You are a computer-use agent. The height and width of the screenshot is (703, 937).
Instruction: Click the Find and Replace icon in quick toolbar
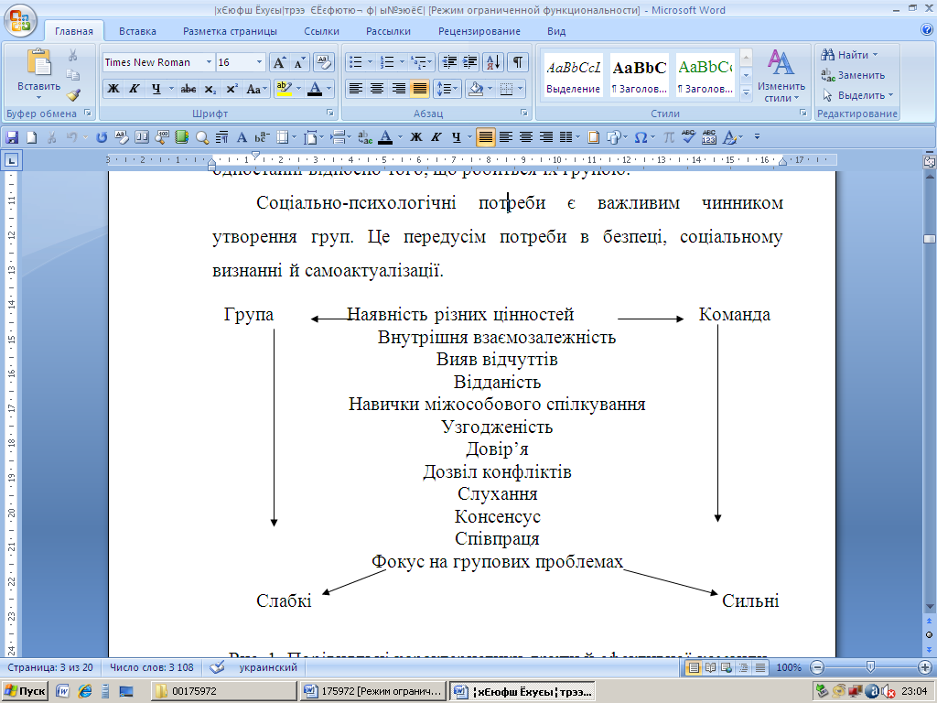(365, 137)
